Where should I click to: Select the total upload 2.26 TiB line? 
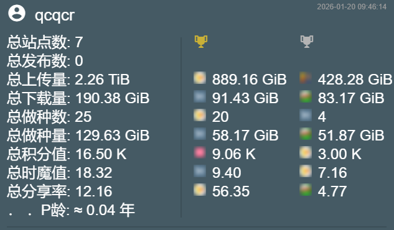(68, 80)
